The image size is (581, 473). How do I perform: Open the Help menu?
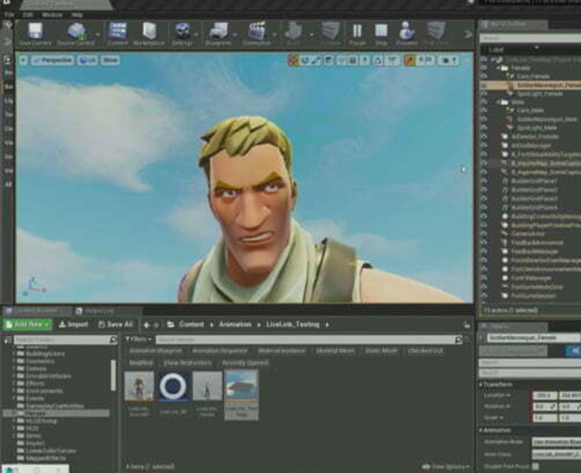77,15
